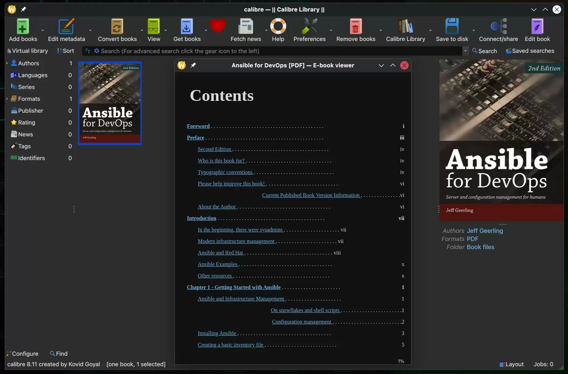The height and width of the screenshot is (374, 568).
Task: Expand the Authors tree category
Action: (x=7, y=63)
